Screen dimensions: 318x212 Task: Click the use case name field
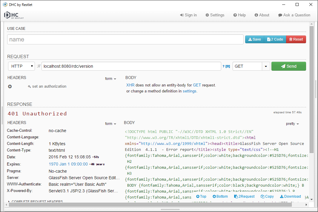pyautogui.click(x=125, y=39)
